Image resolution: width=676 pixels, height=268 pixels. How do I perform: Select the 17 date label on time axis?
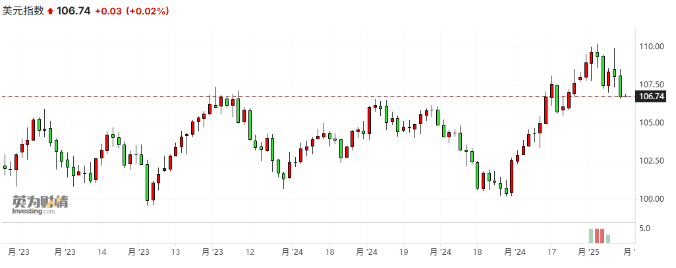[551, 252]
